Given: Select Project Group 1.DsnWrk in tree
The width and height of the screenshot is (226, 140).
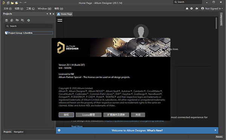Looking at the screenshot, I should point(29,33).
